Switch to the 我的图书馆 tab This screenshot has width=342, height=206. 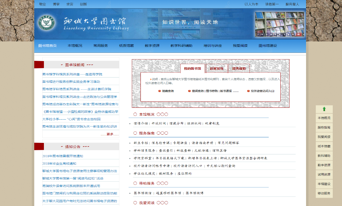coord(192,68)
